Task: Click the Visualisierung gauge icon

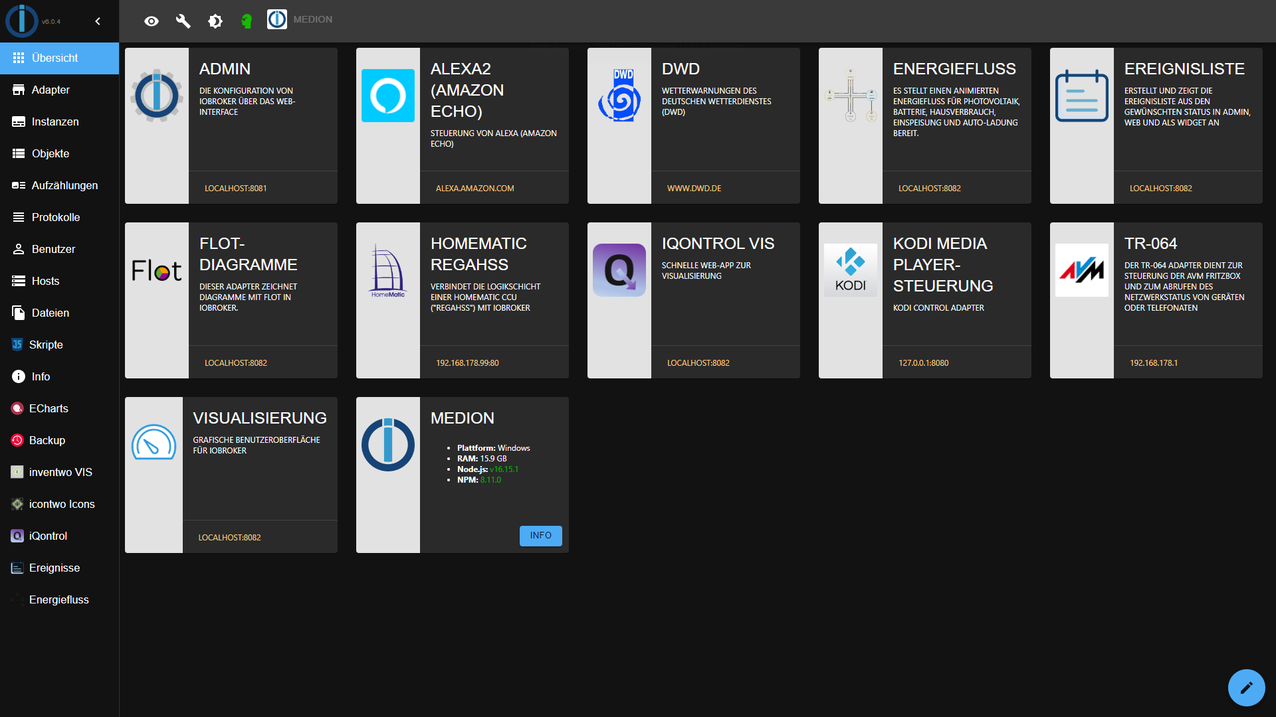Action: (154, 442)
